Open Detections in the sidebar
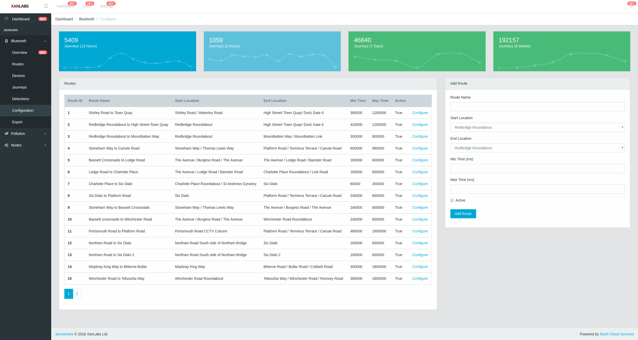 coord(25,99)
